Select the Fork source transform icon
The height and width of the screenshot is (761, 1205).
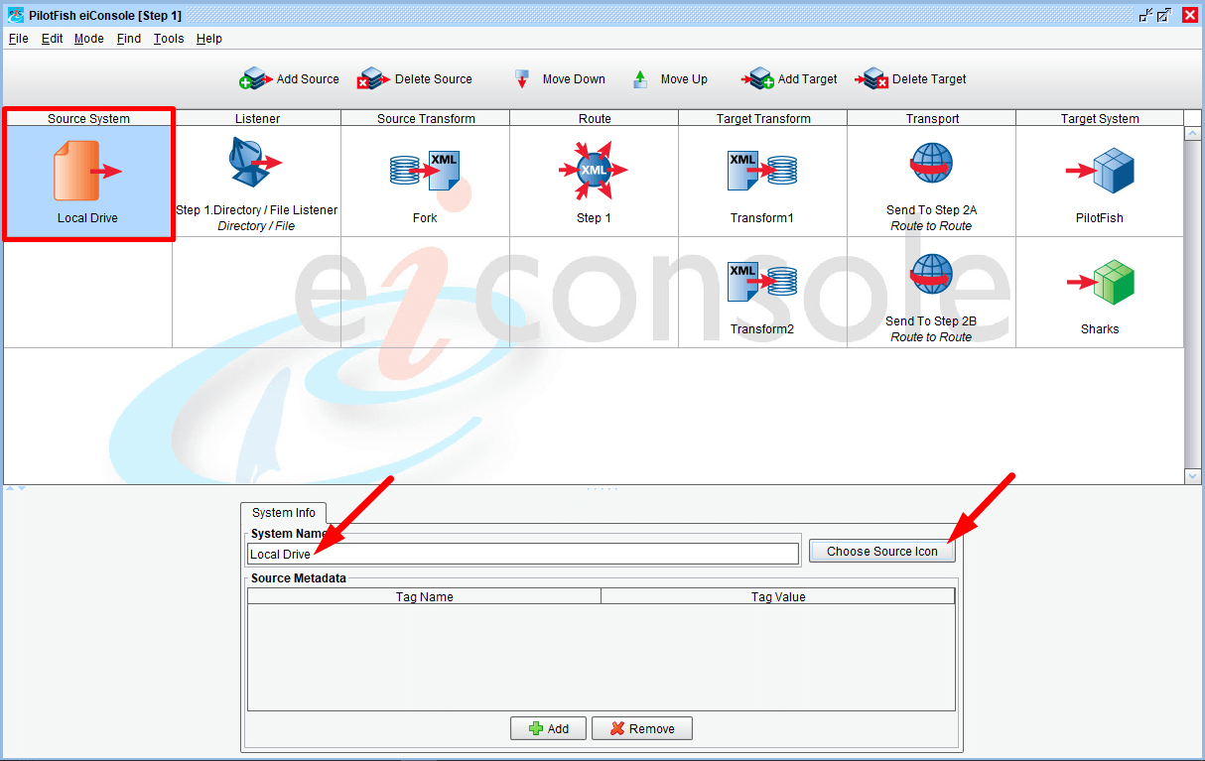coord(425,171)
